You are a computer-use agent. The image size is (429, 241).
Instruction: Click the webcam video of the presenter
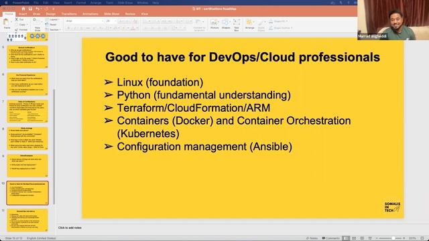[393, 20]
